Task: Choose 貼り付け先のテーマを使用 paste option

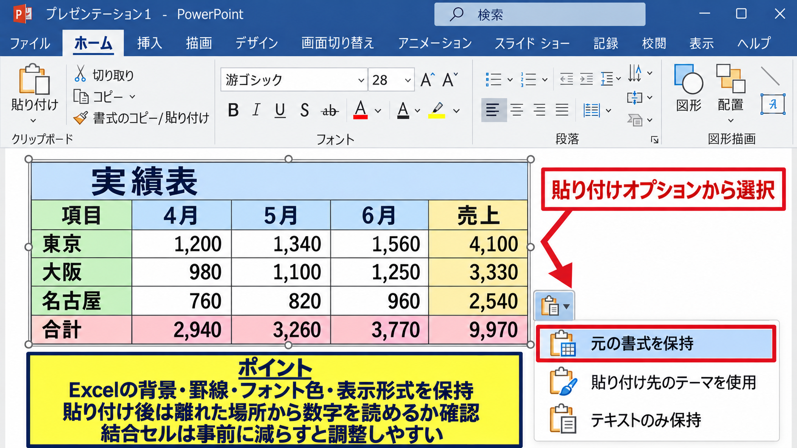Action: pos(656,382)
